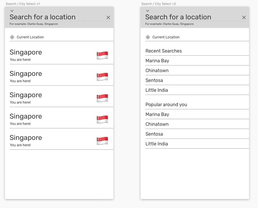Click the first Singapore flag icon

click(x=102, y=55)
